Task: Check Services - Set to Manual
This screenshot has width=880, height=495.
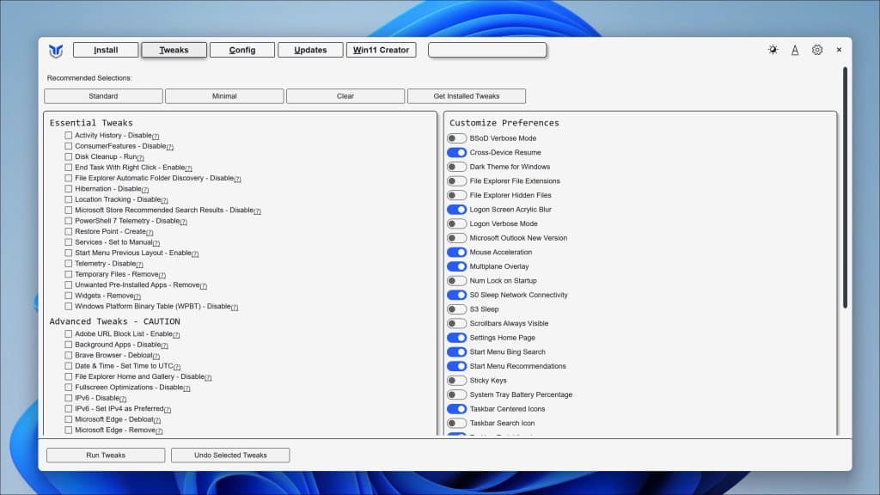Action: 69,241
